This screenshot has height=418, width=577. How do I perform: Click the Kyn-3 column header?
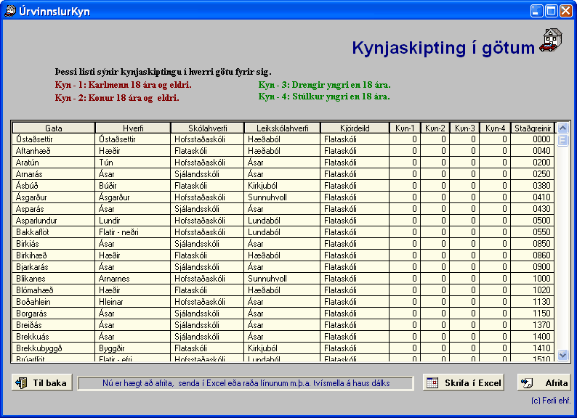(465, 128)
